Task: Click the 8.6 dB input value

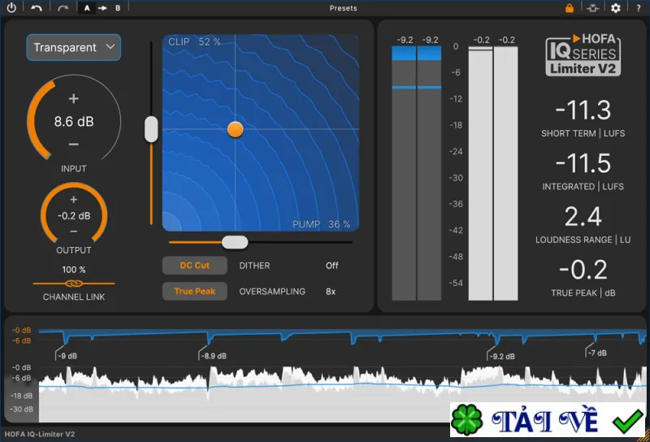Action: 74,122
